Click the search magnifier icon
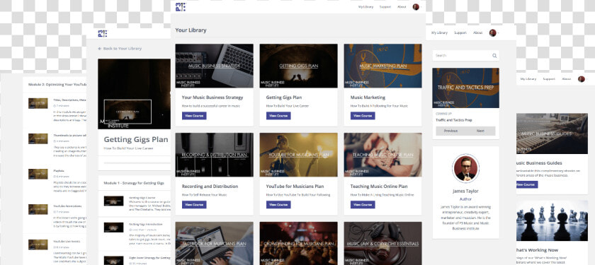This screenshot has width=595, height=265. coord(494,56)
